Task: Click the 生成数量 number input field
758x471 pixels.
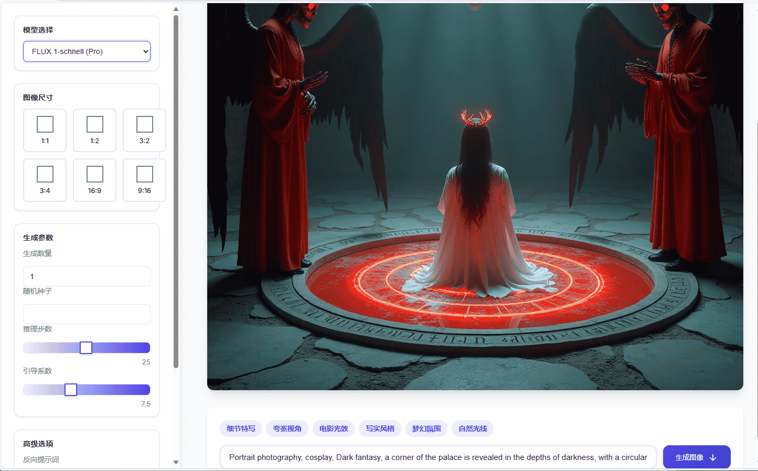Action: tap(87, 276)
